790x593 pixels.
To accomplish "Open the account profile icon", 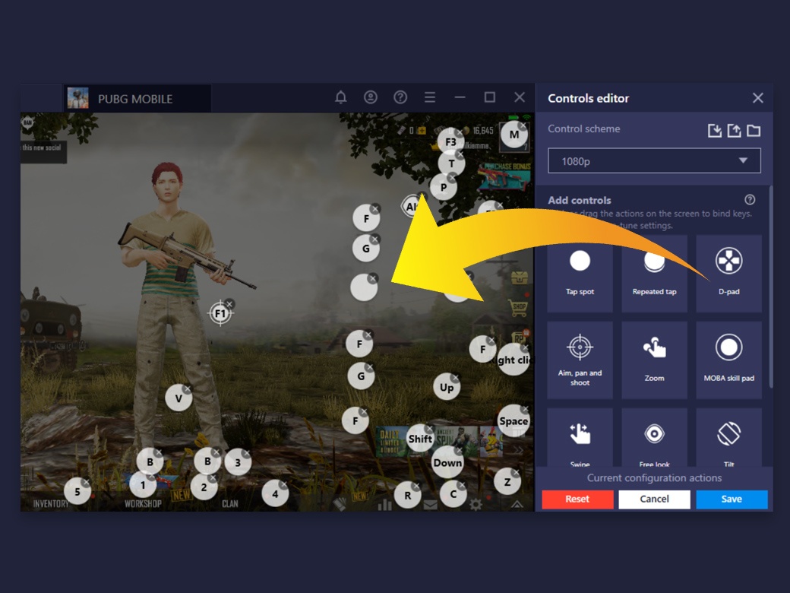I will pos(371,97).
